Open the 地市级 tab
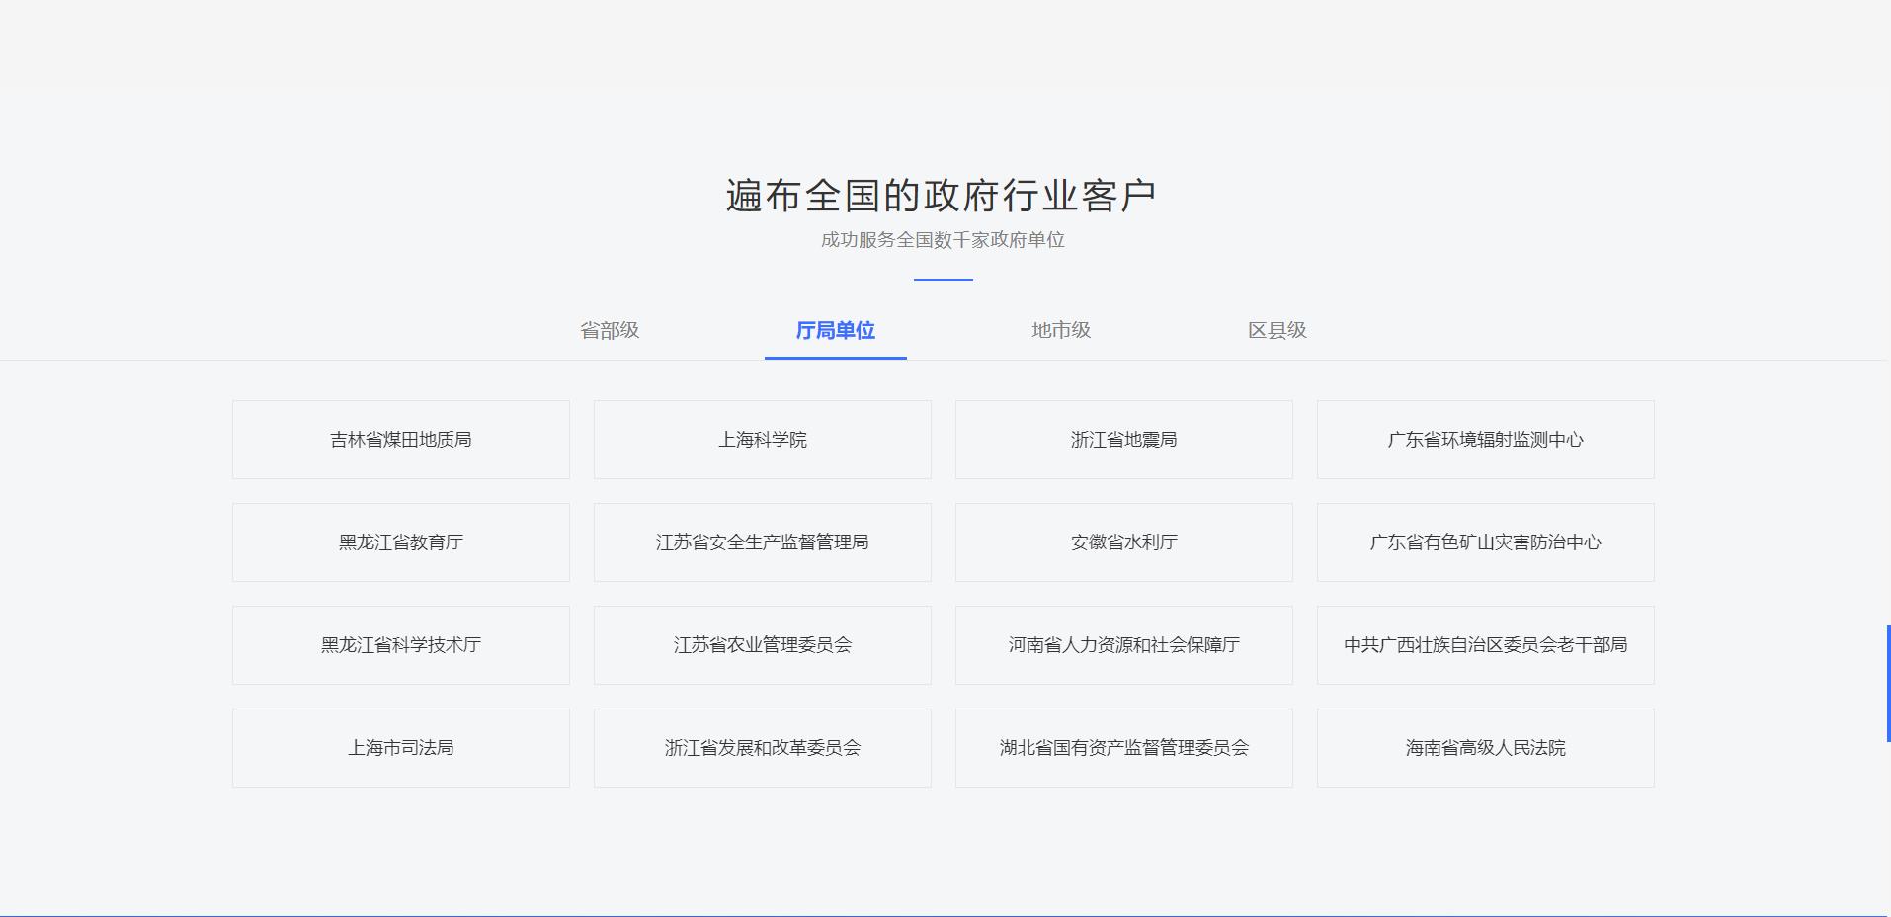This screenshot has height=917, width=1891. [1061, 330]
